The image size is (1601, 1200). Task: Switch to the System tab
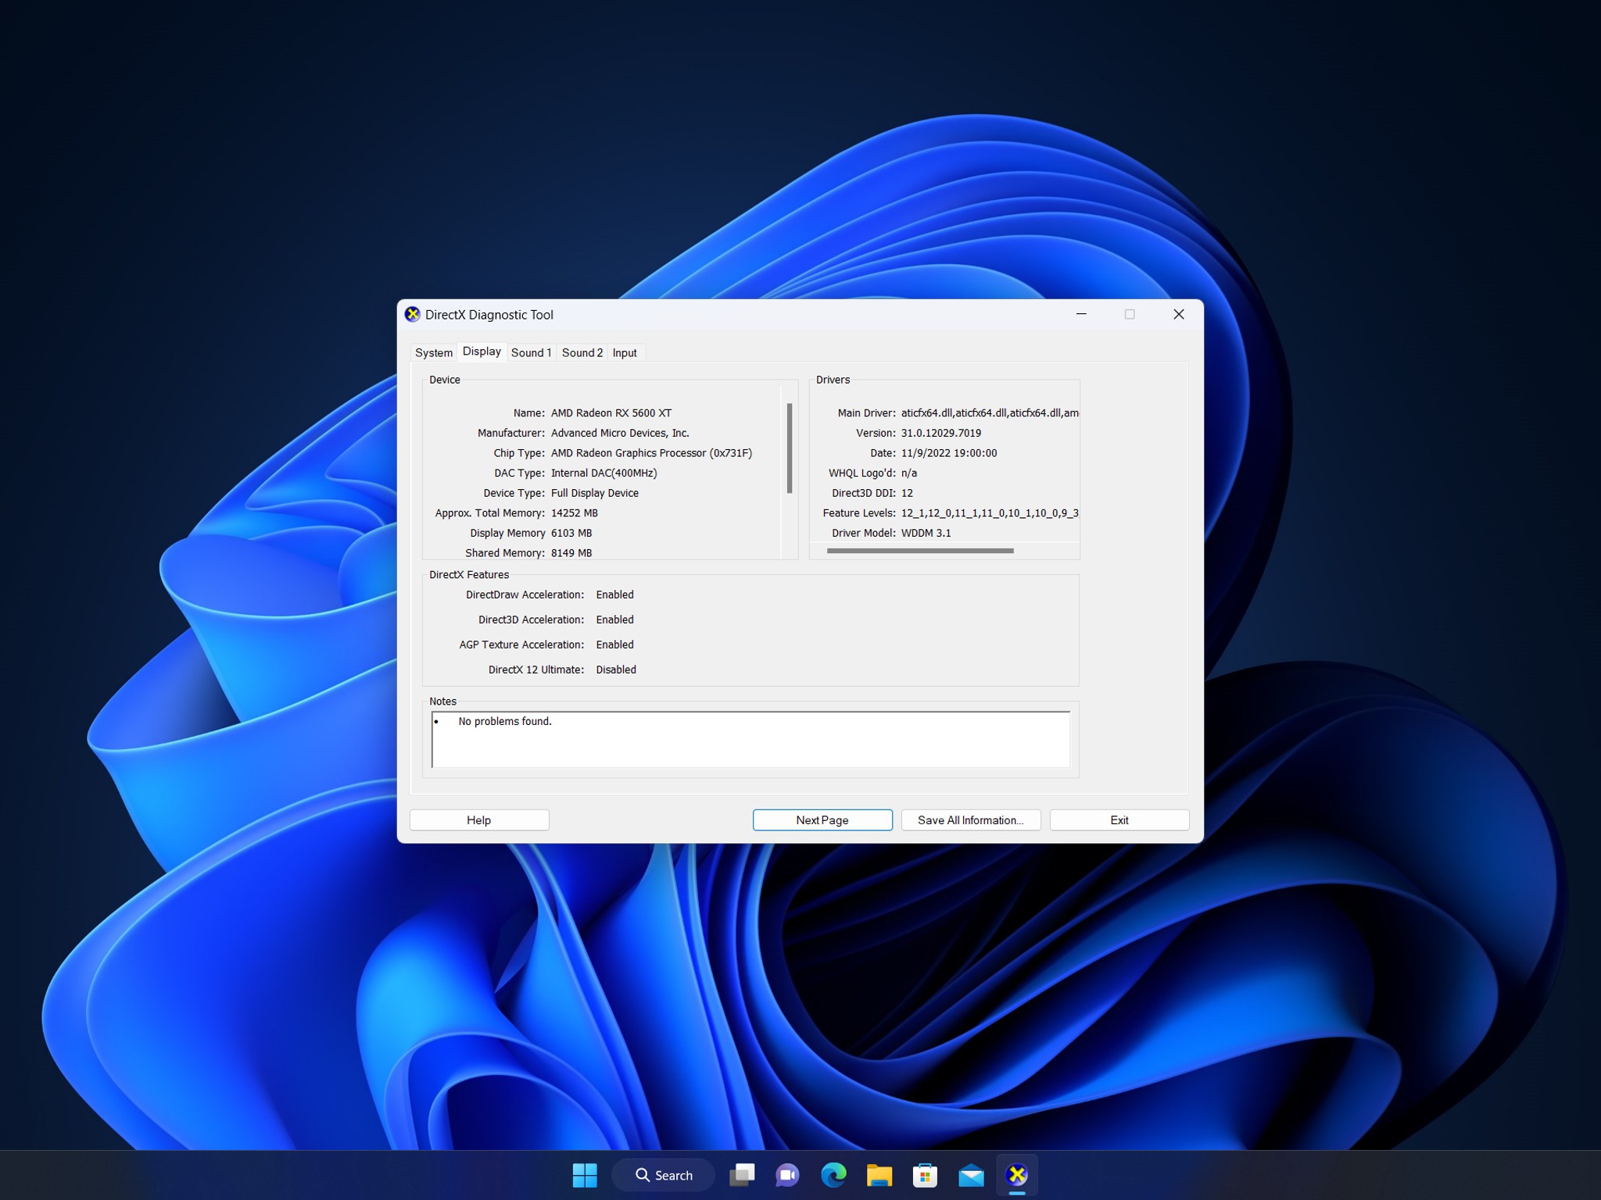[434, 352]
